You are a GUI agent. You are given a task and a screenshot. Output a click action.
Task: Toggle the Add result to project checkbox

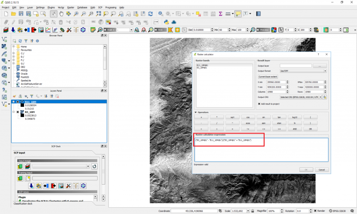pyautogui.click(x=260, y=104)
